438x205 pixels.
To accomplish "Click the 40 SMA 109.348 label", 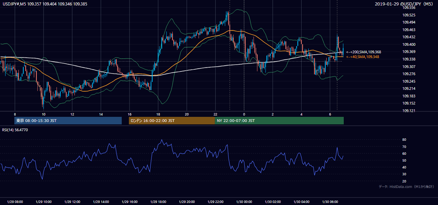I will pos(362,57).
